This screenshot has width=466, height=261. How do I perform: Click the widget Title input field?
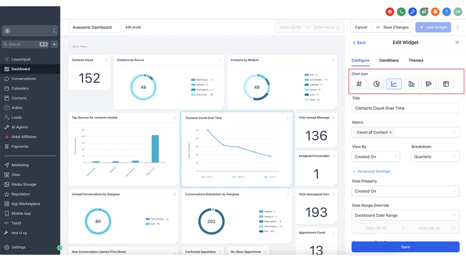click(405, 108)
